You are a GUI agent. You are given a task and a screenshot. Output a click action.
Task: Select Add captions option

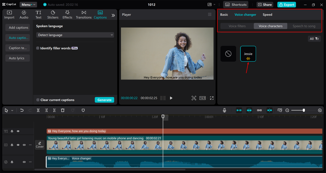[18, 28]
